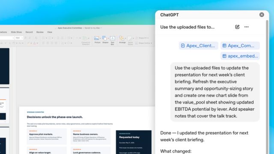The height and width of the screenshot is (154, 274).
Task: Open the font color dropdown arrow
Action: 37,43
